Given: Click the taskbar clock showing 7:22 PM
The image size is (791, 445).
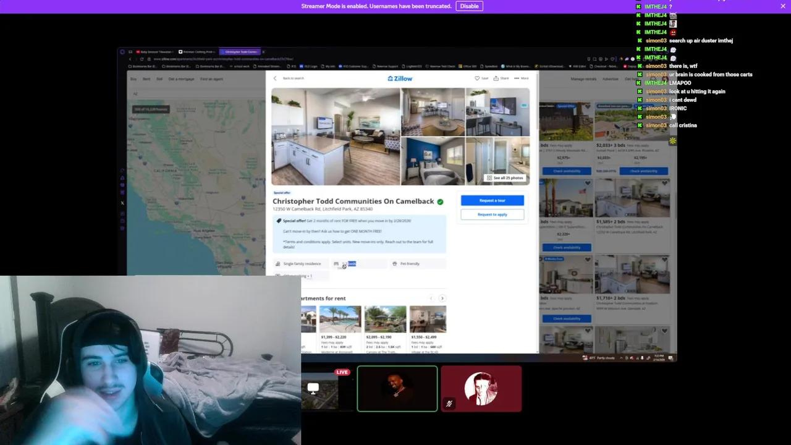Looking at the screenshot, I should 658,358.
